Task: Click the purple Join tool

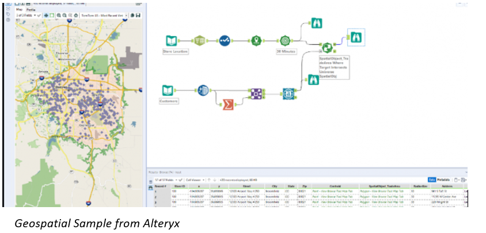Action: 255,94
